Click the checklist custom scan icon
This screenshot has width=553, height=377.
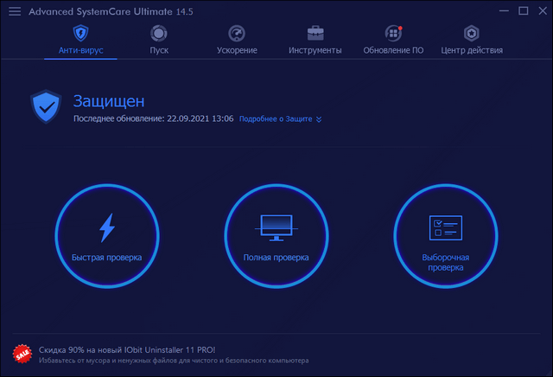tap(446, 227)
